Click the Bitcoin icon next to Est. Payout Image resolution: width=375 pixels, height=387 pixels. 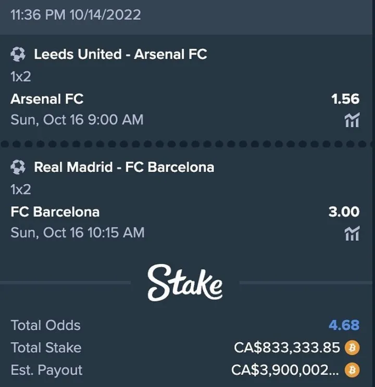[353, 370]
